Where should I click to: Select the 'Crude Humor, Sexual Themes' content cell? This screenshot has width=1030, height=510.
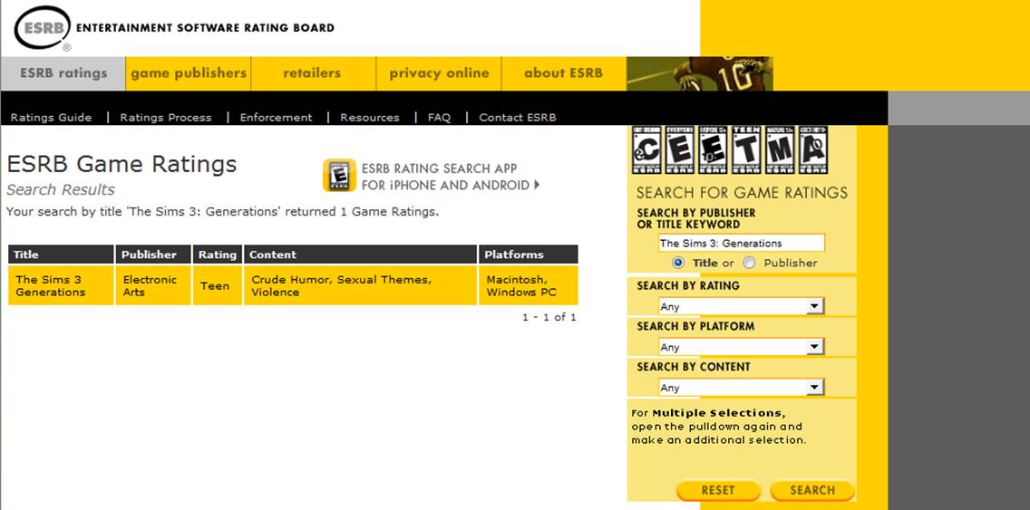360,285
